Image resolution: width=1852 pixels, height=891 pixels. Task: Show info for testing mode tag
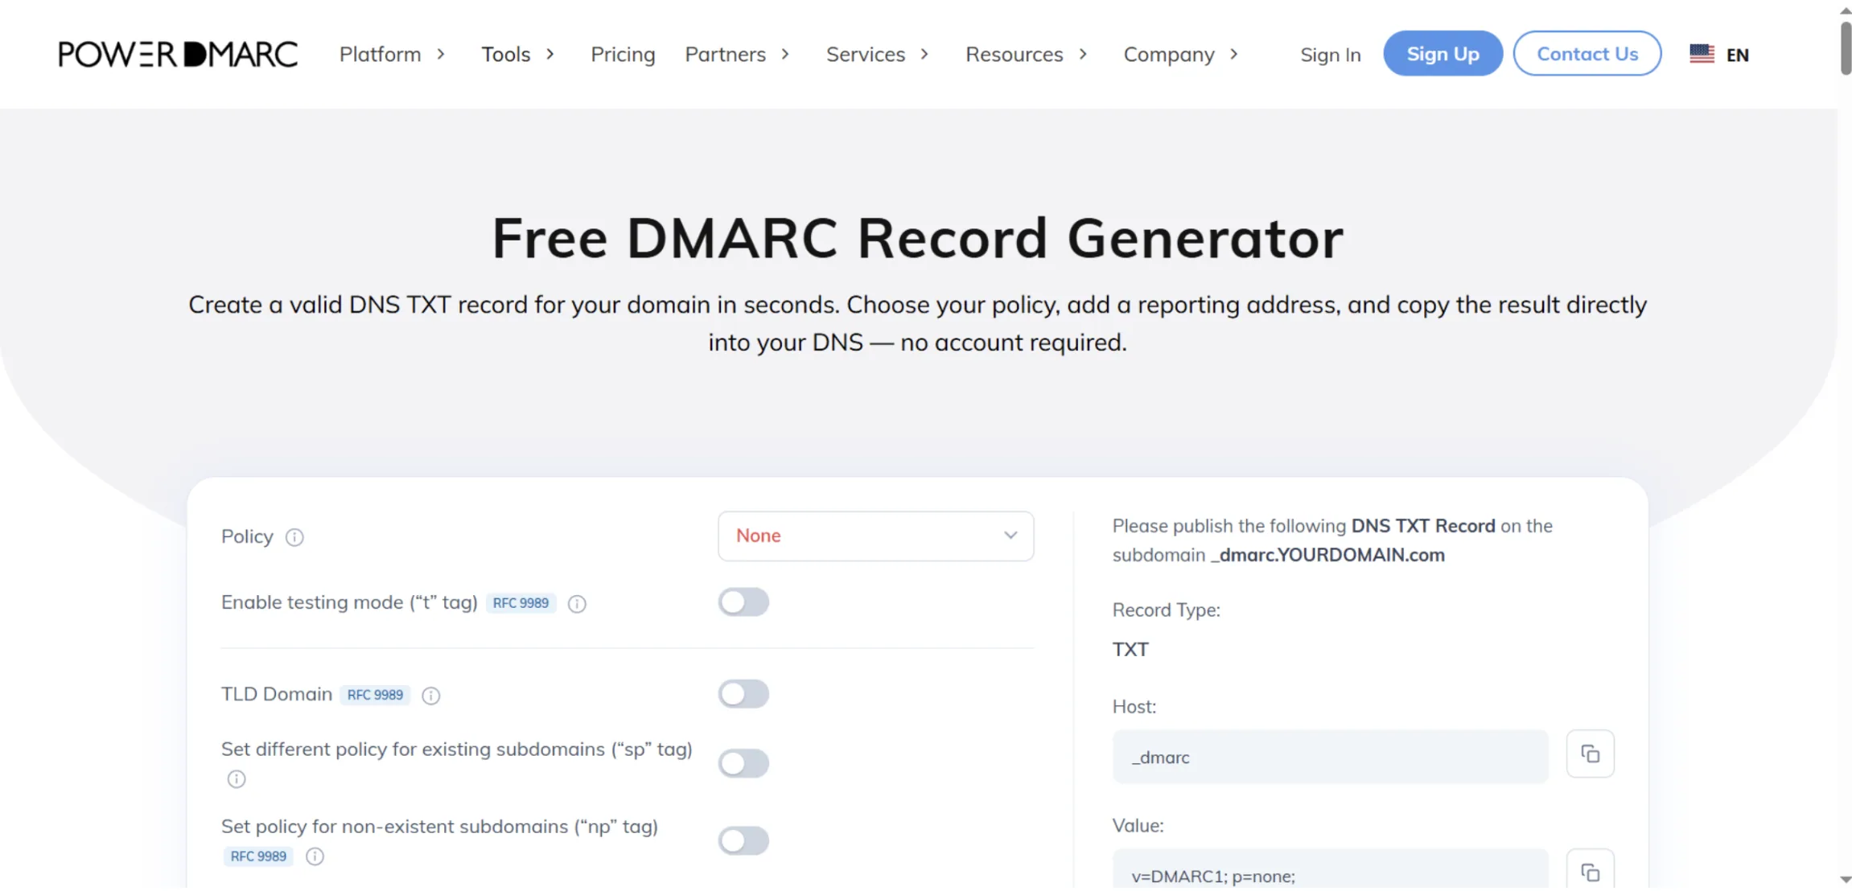(577, 604)
